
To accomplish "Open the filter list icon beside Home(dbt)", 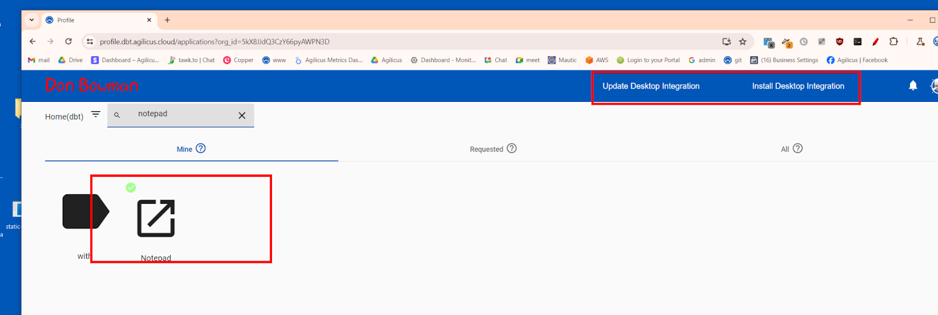I will tap(96, 114).
